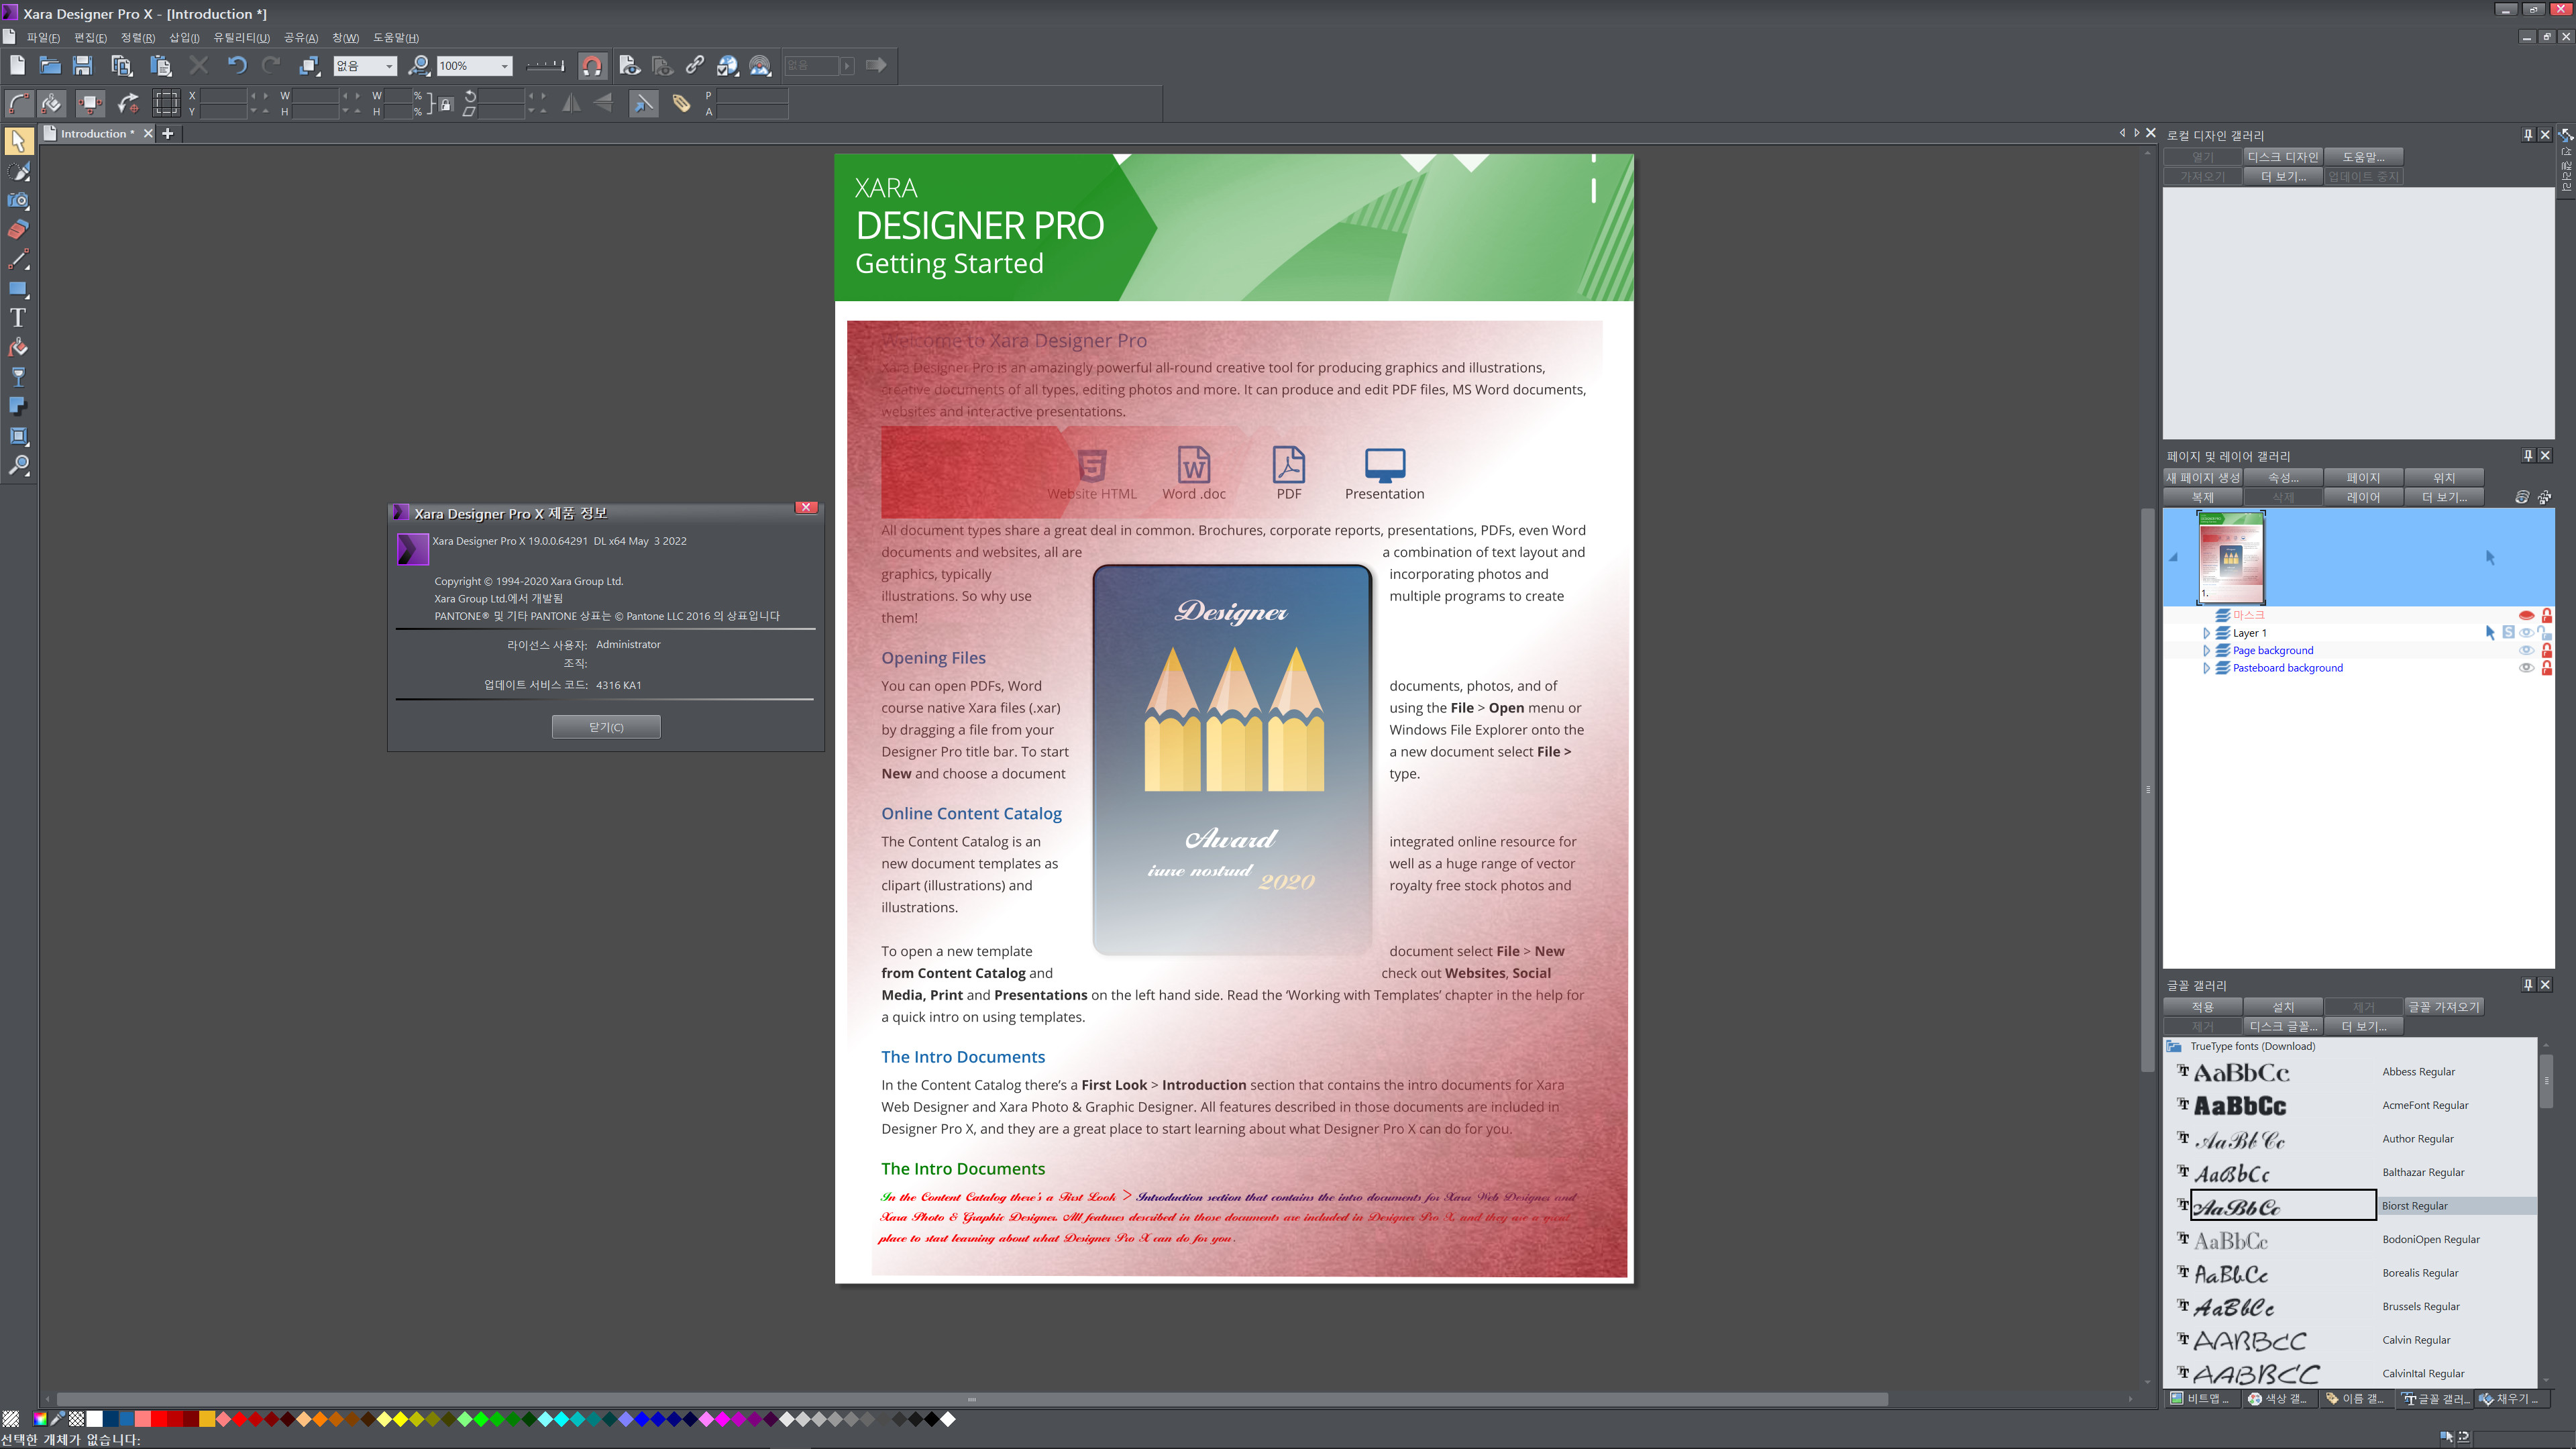Select the Text tool in toolbar
Screen dimensions: 2576x1449
coord(19,319)
